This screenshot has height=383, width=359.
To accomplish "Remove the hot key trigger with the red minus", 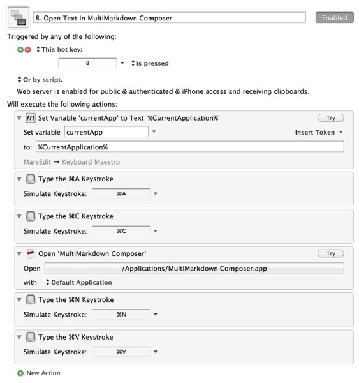I will (28, 50).
